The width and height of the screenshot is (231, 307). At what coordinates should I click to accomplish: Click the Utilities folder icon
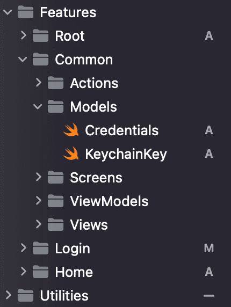tap(25, 295)
